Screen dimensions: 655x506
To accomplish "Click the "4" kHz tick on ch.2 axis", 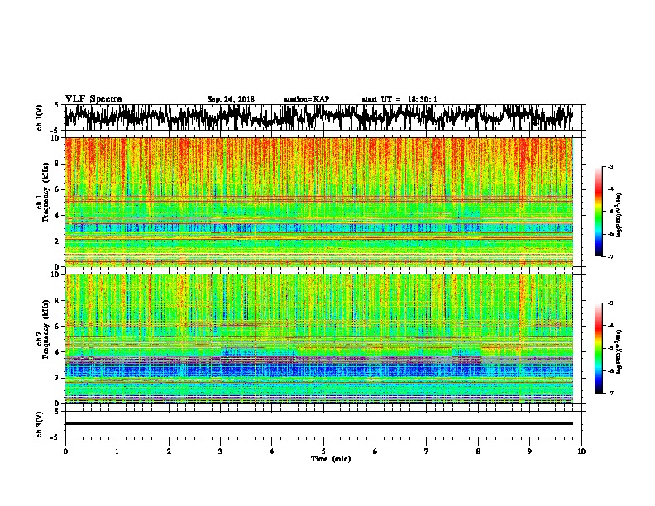I will pos(58,352).
